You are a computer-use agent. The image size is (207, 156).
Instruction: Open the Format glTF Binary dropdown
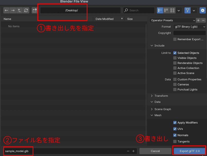[189, 27]
